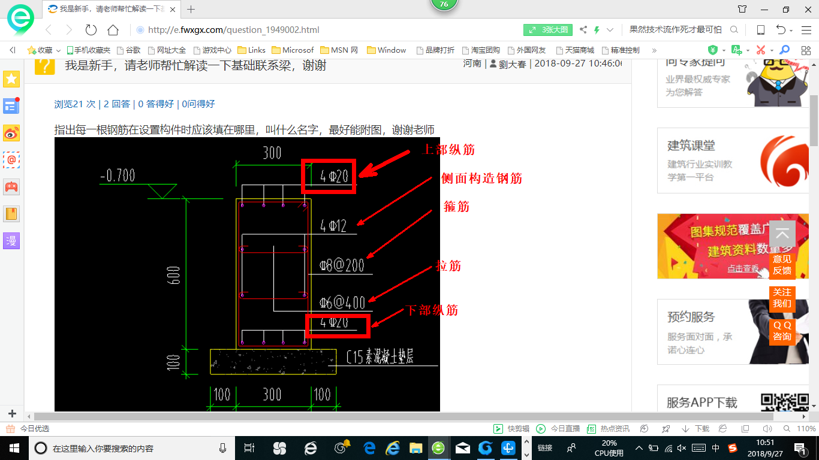Open the Weibo sidebar icon
The width and height of the screenshot is (819, 460).
(11, 133)
